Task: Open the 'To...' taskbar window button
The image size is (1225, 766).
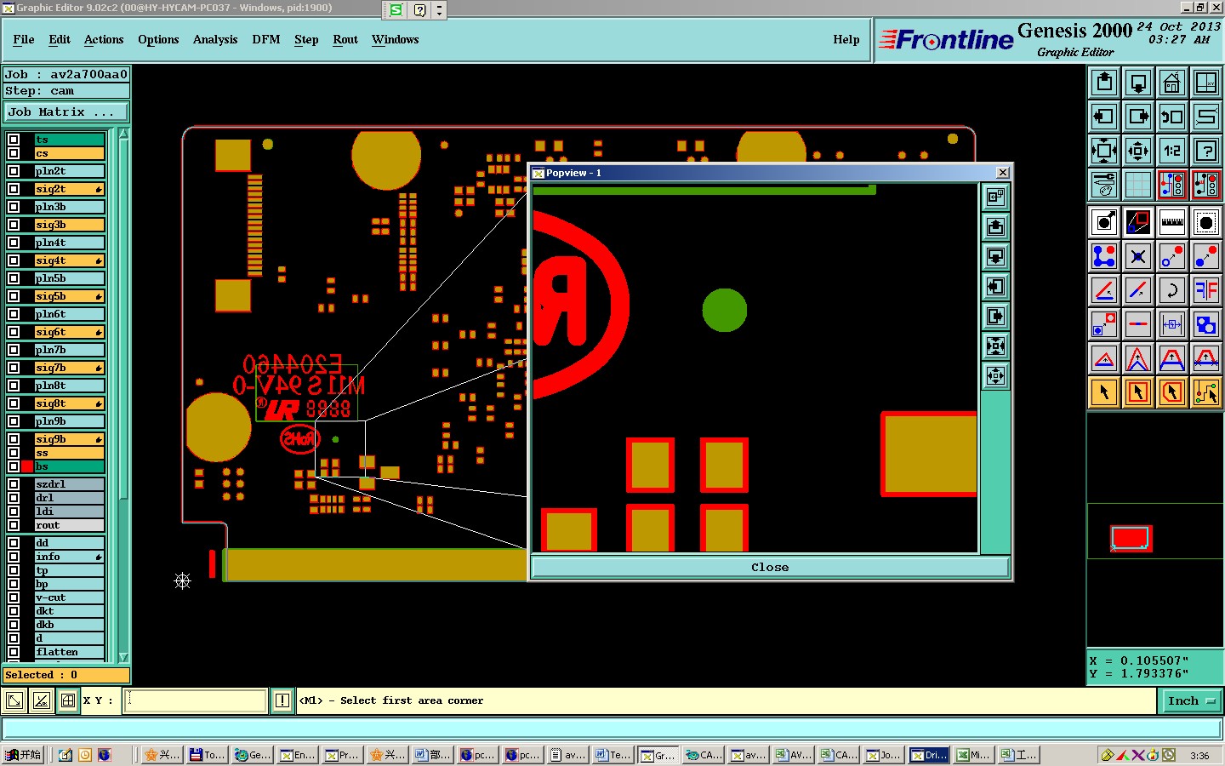Action: tap(207, 755)
